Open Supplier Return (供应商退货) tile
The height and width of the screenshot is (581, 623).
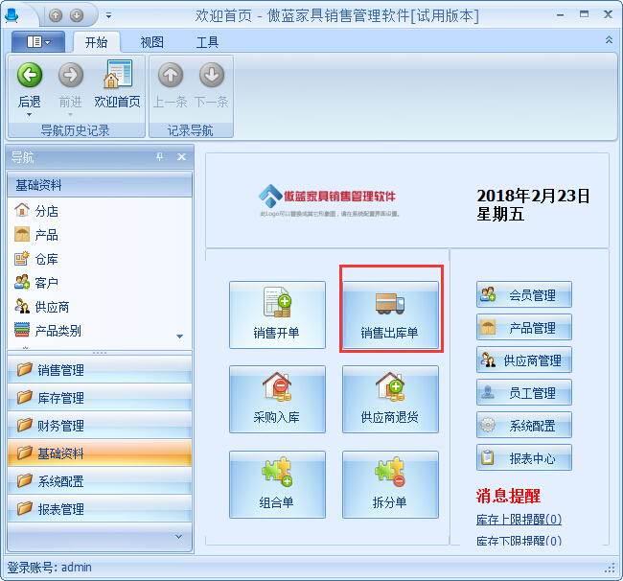(390, 399)
